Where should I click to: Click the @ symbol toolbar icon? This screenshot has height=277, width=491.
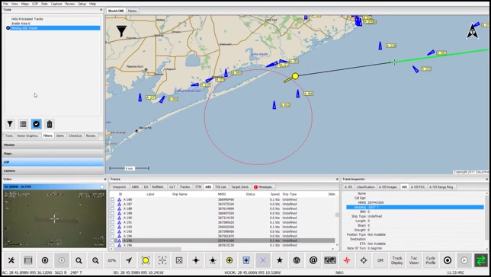click(x=313, y=260)
